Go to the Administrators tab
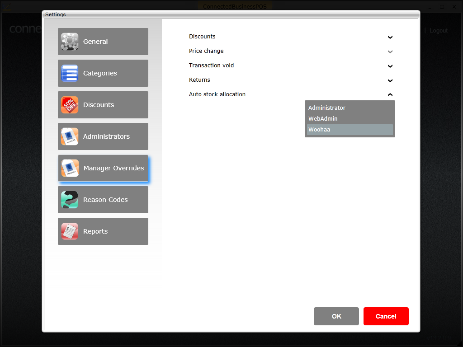 pyautogui.click(x=103, y=136)
